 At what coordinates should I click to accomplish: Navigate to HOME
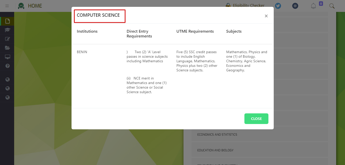(x=35, y=6)
